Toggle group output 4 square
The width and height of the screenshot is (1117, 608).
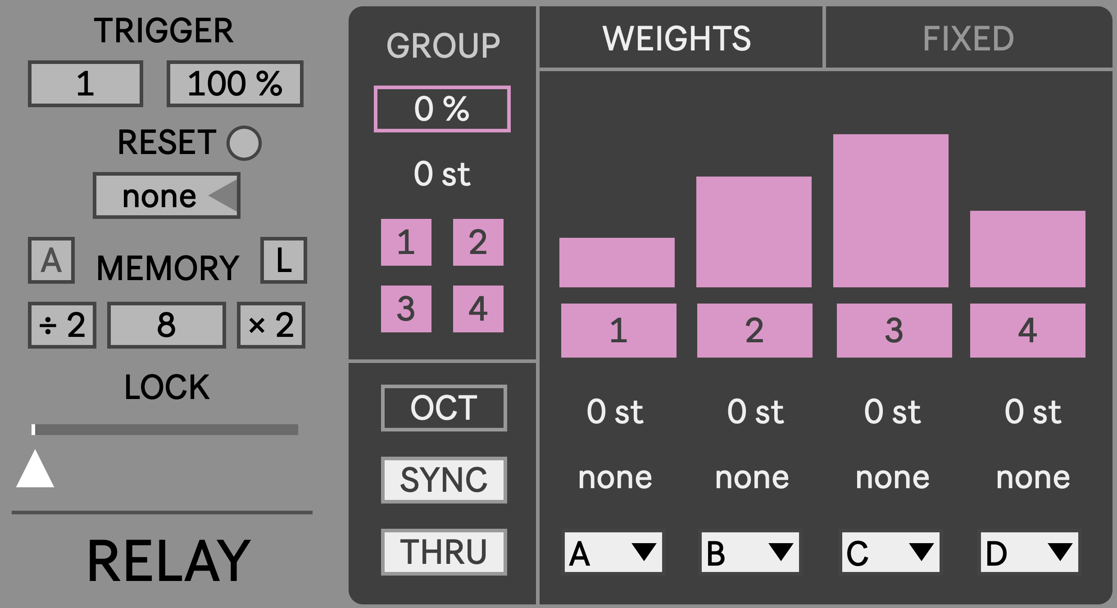[478, 309]
